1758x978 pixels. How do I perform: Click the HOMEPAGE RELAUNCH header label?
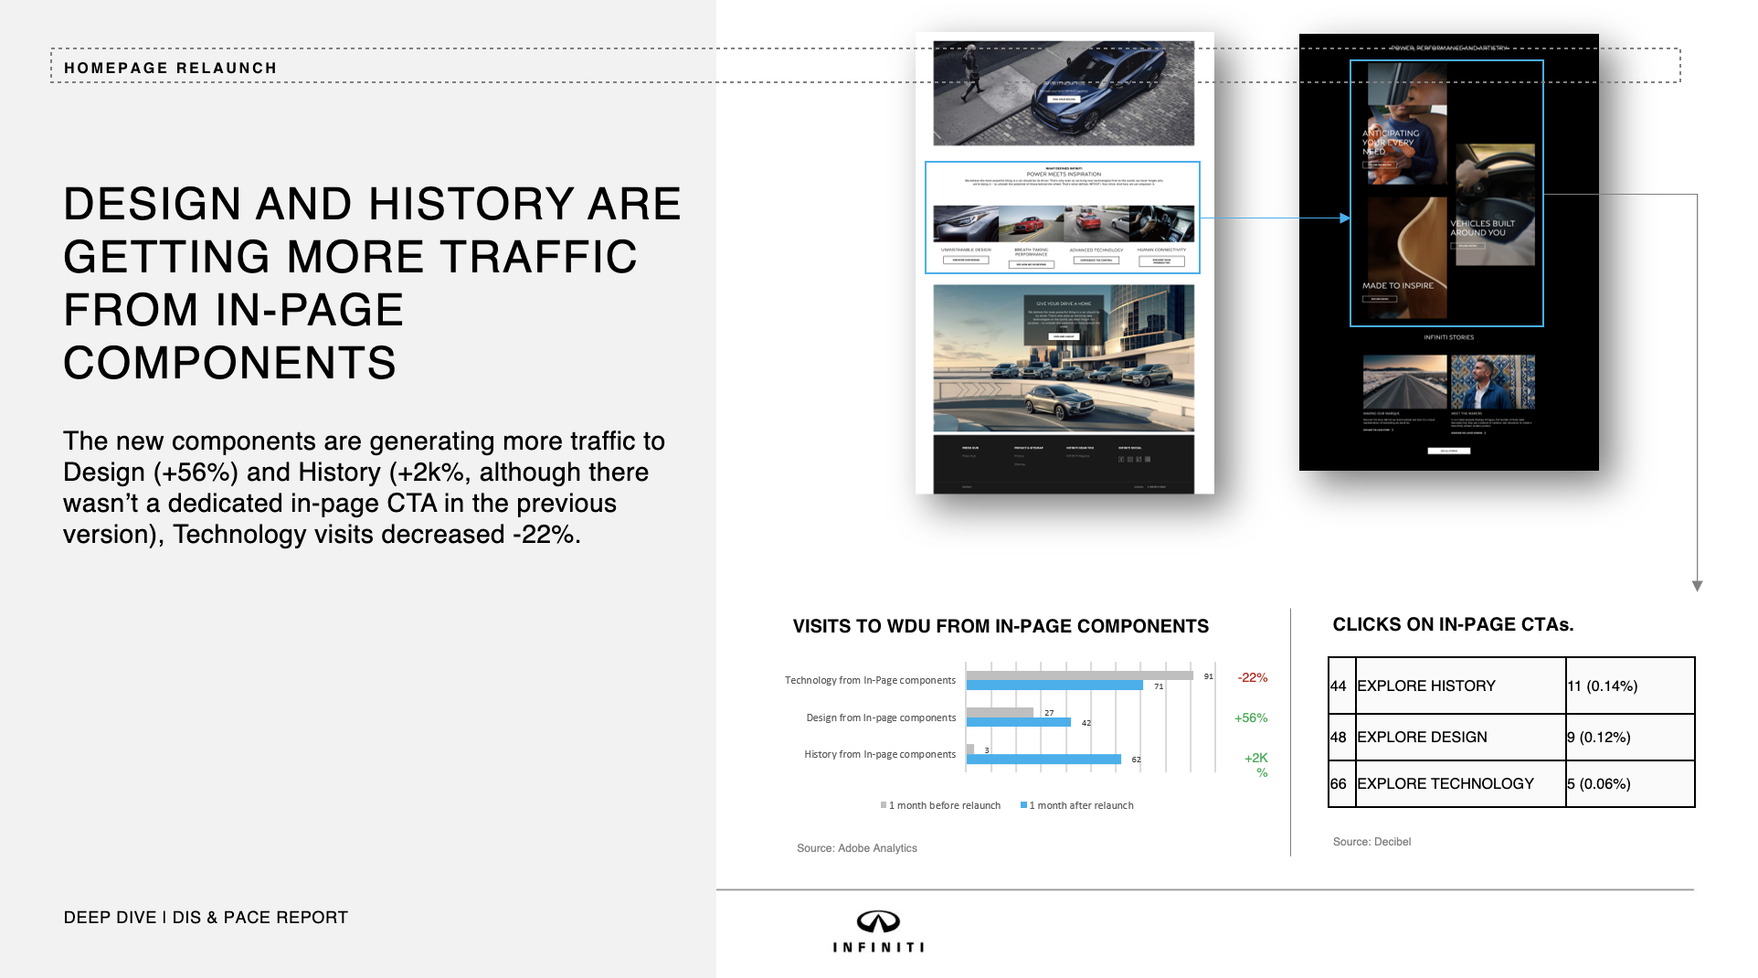click(171, 69)
